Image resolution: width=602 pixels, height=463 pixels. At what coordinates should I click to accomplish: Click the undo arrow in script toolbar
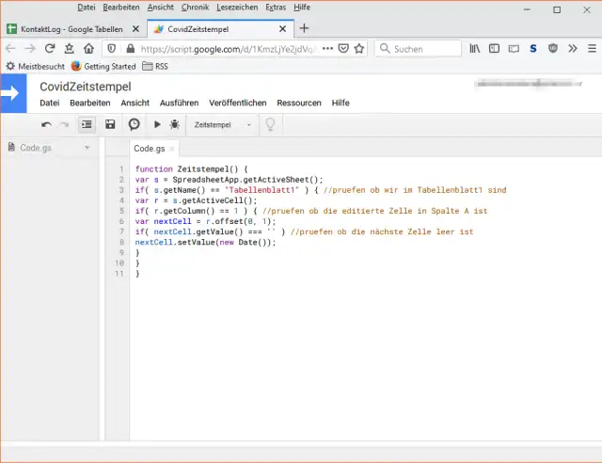pyautogui.click(x=46, y=124)
